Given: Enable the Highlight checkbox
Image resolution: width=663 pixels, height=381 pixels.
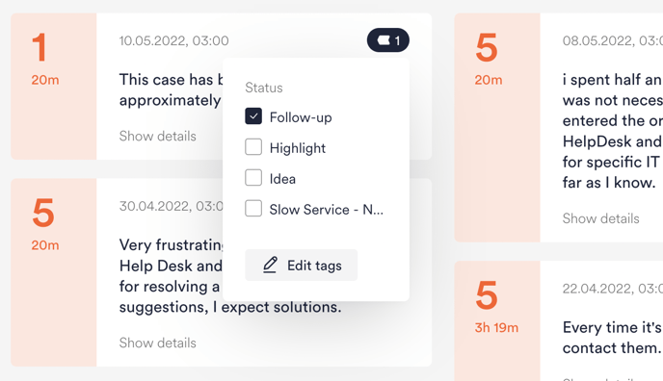Looking at the screenshot, I should (253, 147).
